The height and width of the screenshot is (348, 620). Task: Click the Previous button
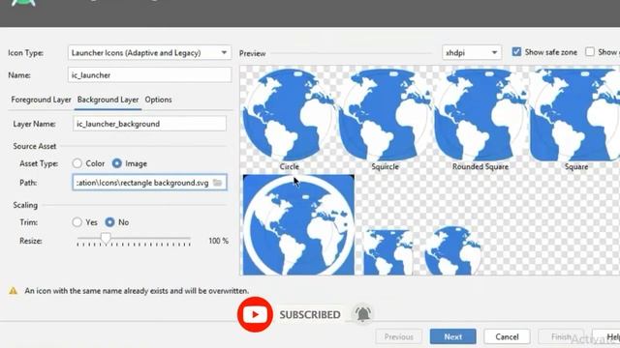398,336
